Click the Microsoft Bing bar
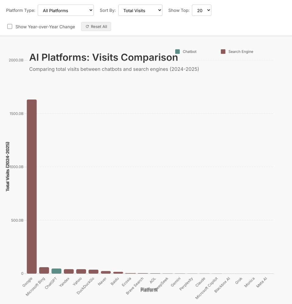Screen dimensions: 292x304 [44, 270]
